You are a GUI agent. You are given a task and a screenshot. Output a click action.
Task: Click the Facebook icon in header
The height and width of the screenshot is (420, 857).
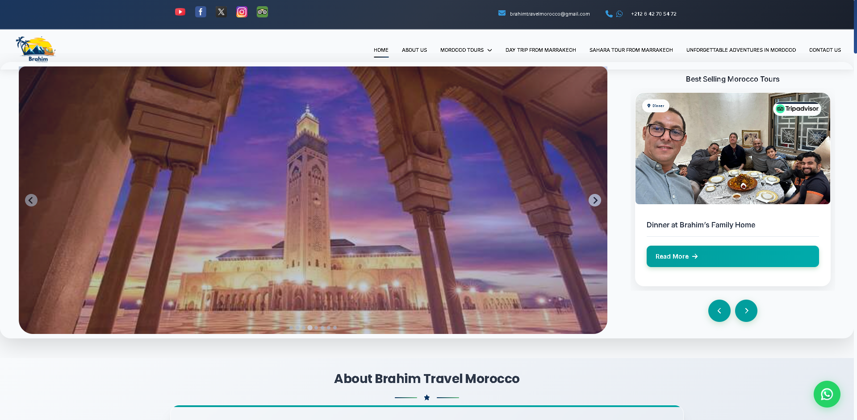point(201,12)
